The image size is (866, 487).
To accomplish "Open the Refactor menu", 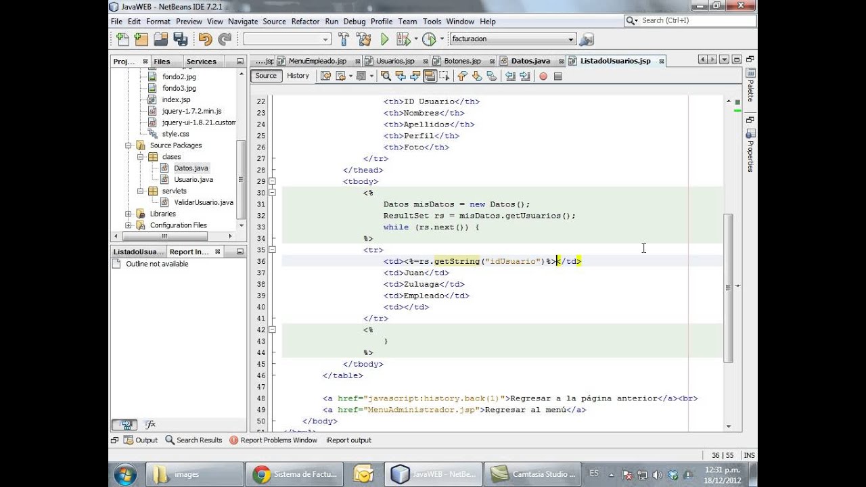I will pos(305,22).
